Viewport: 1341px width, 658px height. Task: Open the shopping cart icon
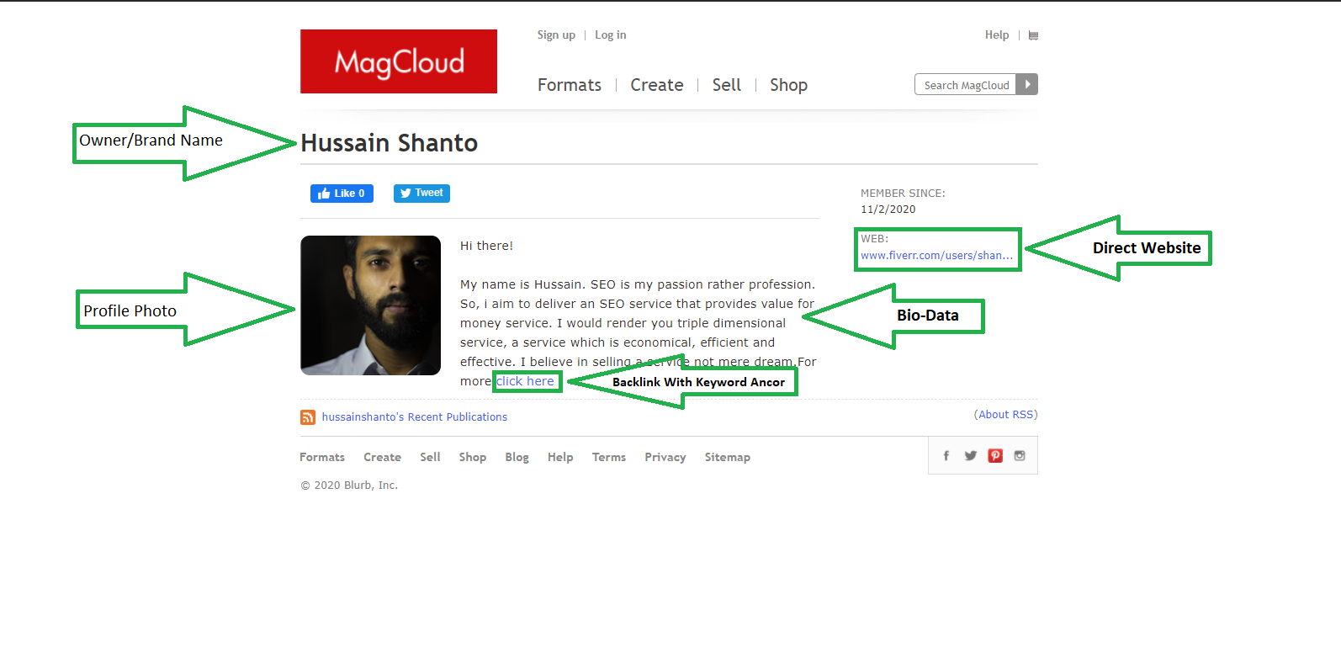[1033, 35]
